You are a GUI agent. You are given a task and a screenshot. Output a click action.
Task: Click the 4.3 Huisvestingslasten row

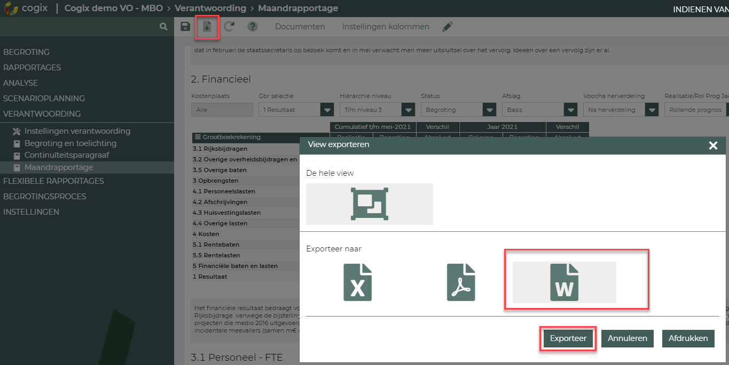pyautogui.click(x=245, y=213)
